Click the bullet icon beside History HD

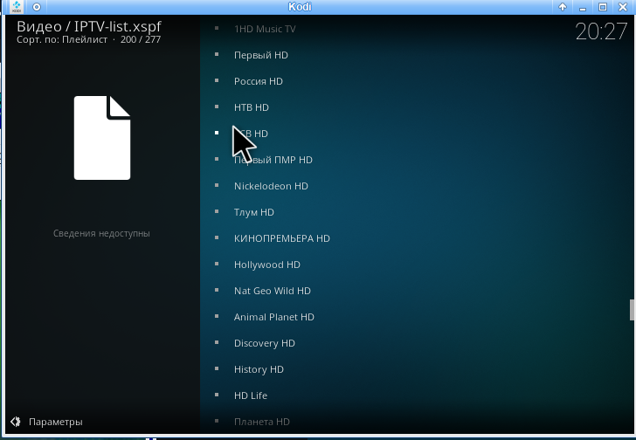(x=217, y=369)
